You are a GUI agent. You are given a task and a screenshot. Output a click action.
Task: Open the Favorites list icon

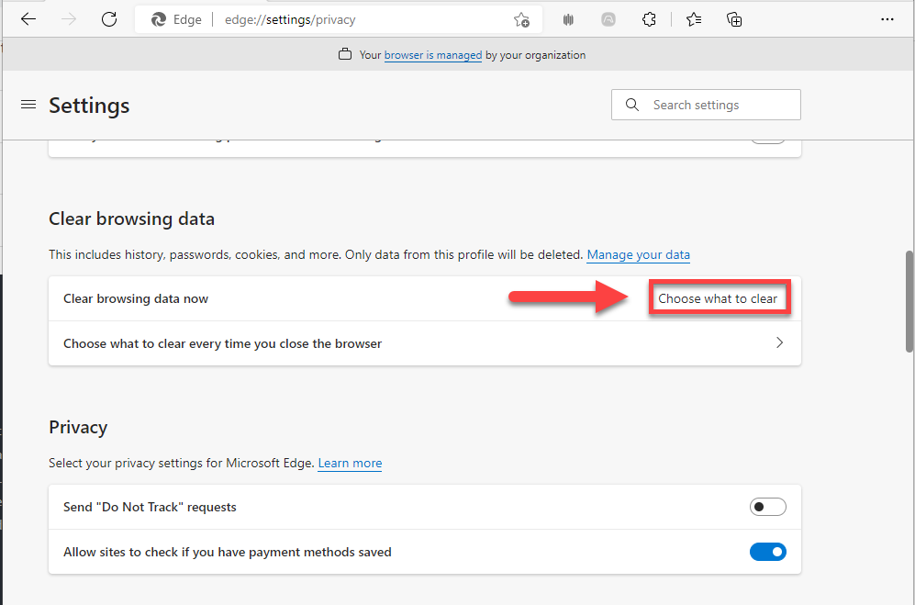[x=694, y=19]
